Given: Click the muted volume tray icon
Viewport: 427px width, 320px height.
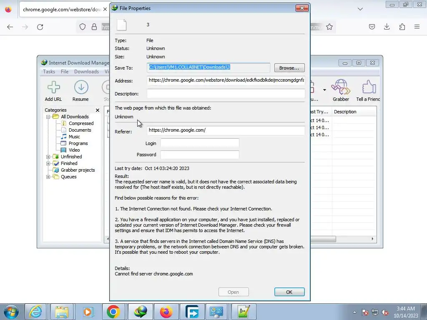Looking at the screenshot, I should [x=385, y=312].
